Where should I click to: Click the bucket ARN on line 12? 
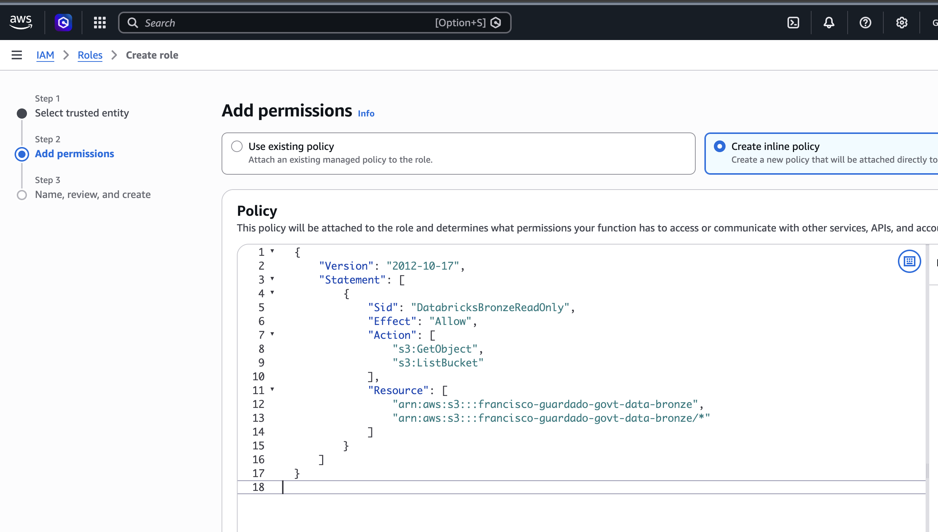click(545, 404)
